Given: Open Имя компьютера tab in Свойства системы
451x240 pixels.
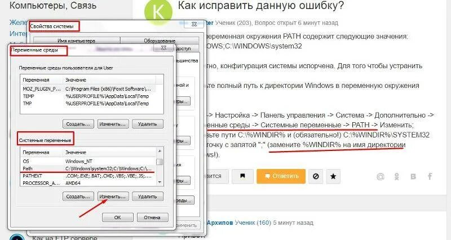Looking at the screenshot, I should (77, 41).
